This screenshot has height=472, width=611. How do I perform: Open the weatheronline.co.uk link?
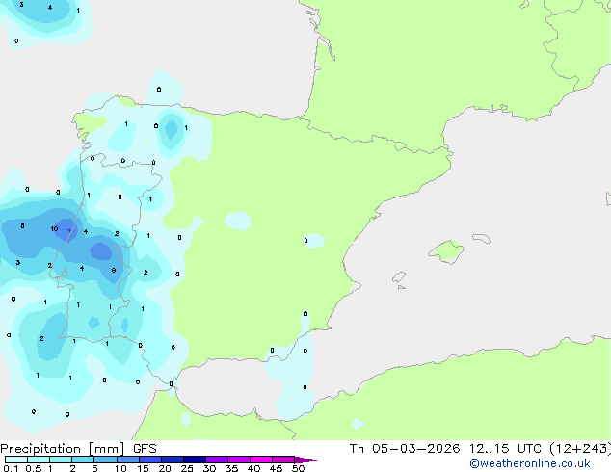click(x=530, y=464)
